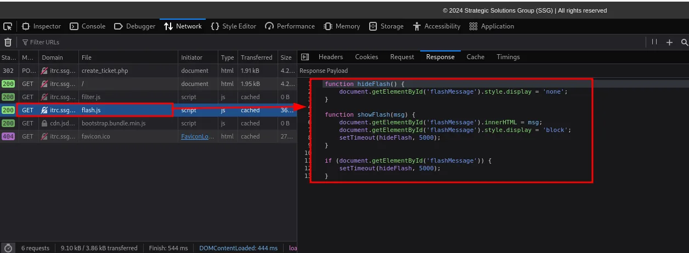This screenshot has width=689, height=253.
Task: Click the performance analysis stopwatch icon
Action: [8, 248]
